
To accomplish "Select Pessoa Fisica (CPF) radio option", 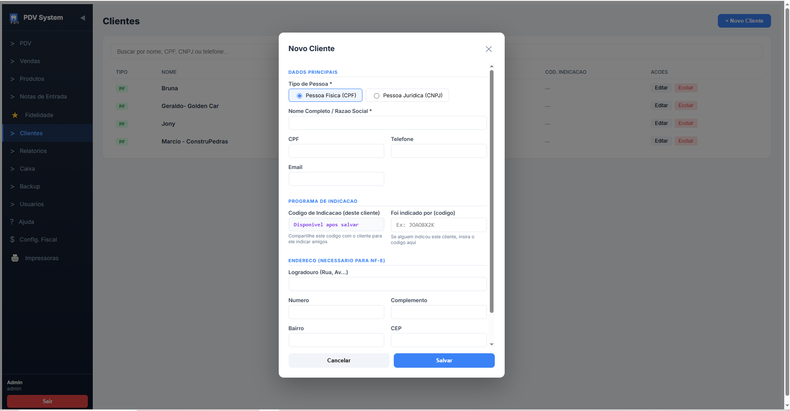I will [x=300, y=96].
